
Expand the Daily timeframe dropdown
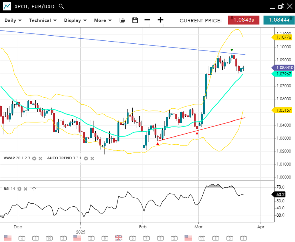(x=13, y=20)
